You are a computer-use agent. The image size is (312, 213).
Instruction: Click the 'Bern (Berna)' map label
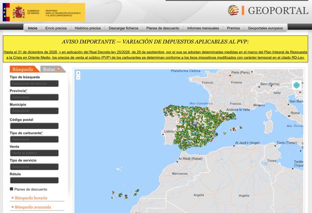coord(270,84)
